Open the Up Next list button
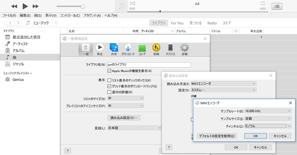297x155 pixels. pos(277,6)
